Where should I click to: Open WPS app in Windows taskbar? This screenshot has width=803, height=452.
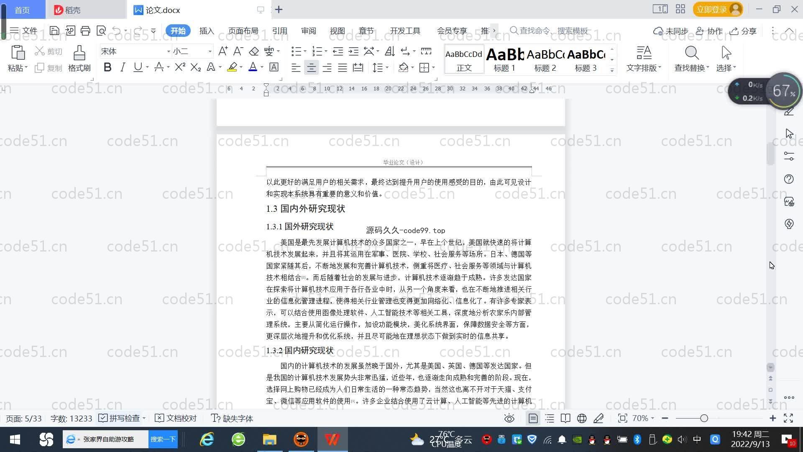click(x=332, y=439)
